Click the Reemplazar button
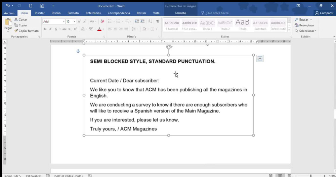 tap(305, 25)
